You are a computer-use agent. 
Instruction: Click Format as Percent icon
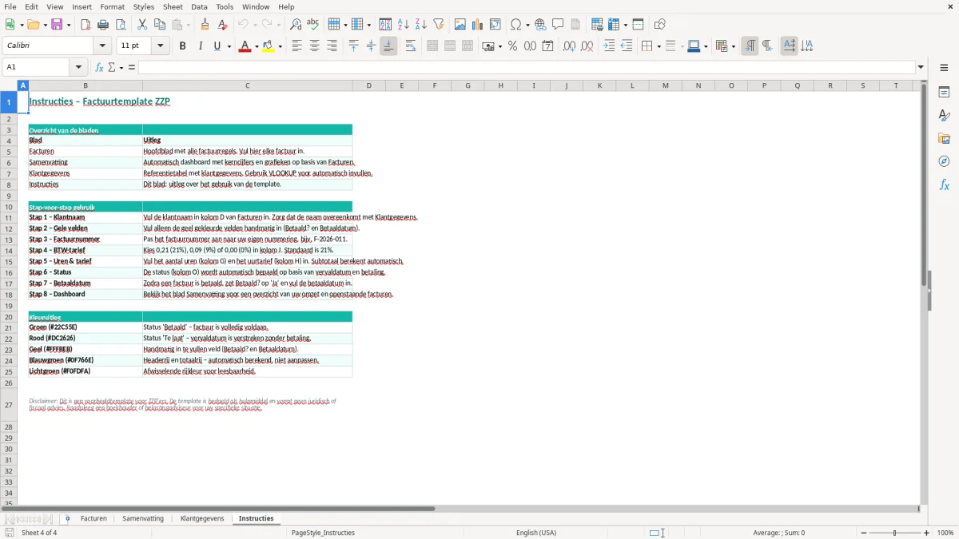[x=512, y=46]
